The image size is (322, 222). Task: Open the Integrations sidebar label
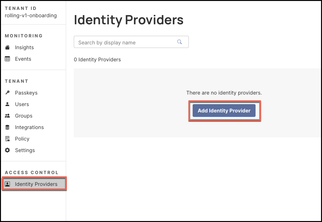(x=29, y=127)
